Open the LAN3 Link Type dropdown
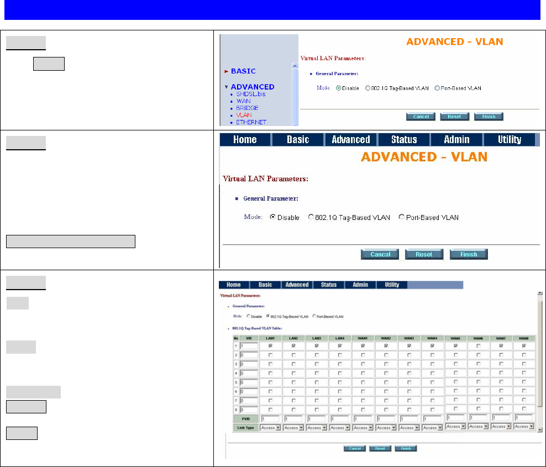 tap(317, 428)
